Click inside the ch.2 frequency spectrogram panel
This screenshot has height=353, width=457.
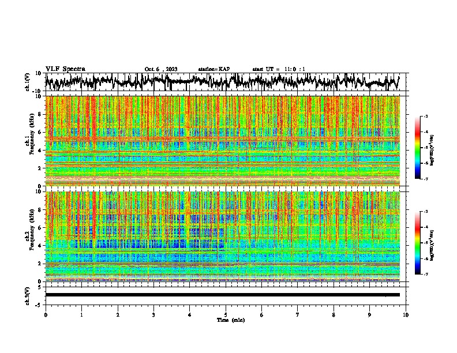222,236
